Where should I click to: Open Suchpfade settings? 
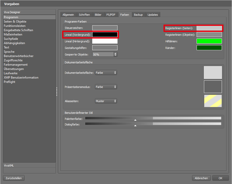tap(30, 39)
